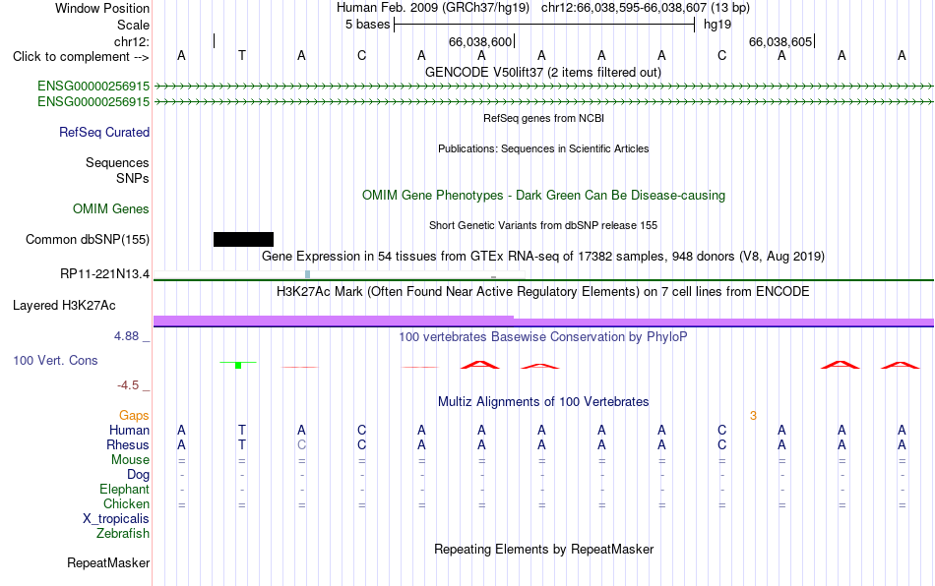Click the green PhyloP bar under T
The width and height of the screenshot is (935, 586).
click(x=238, y=365)
